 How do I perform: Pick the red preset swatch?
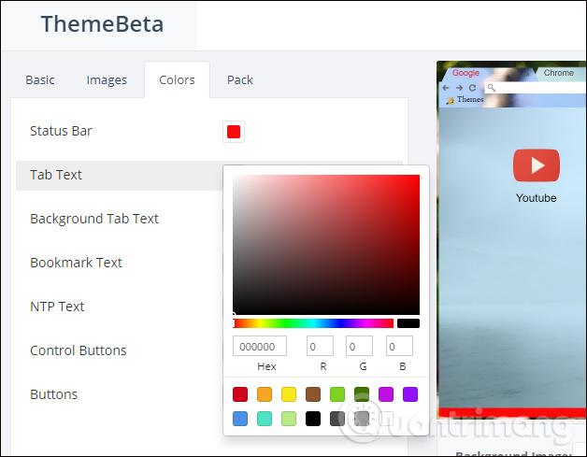240,394
